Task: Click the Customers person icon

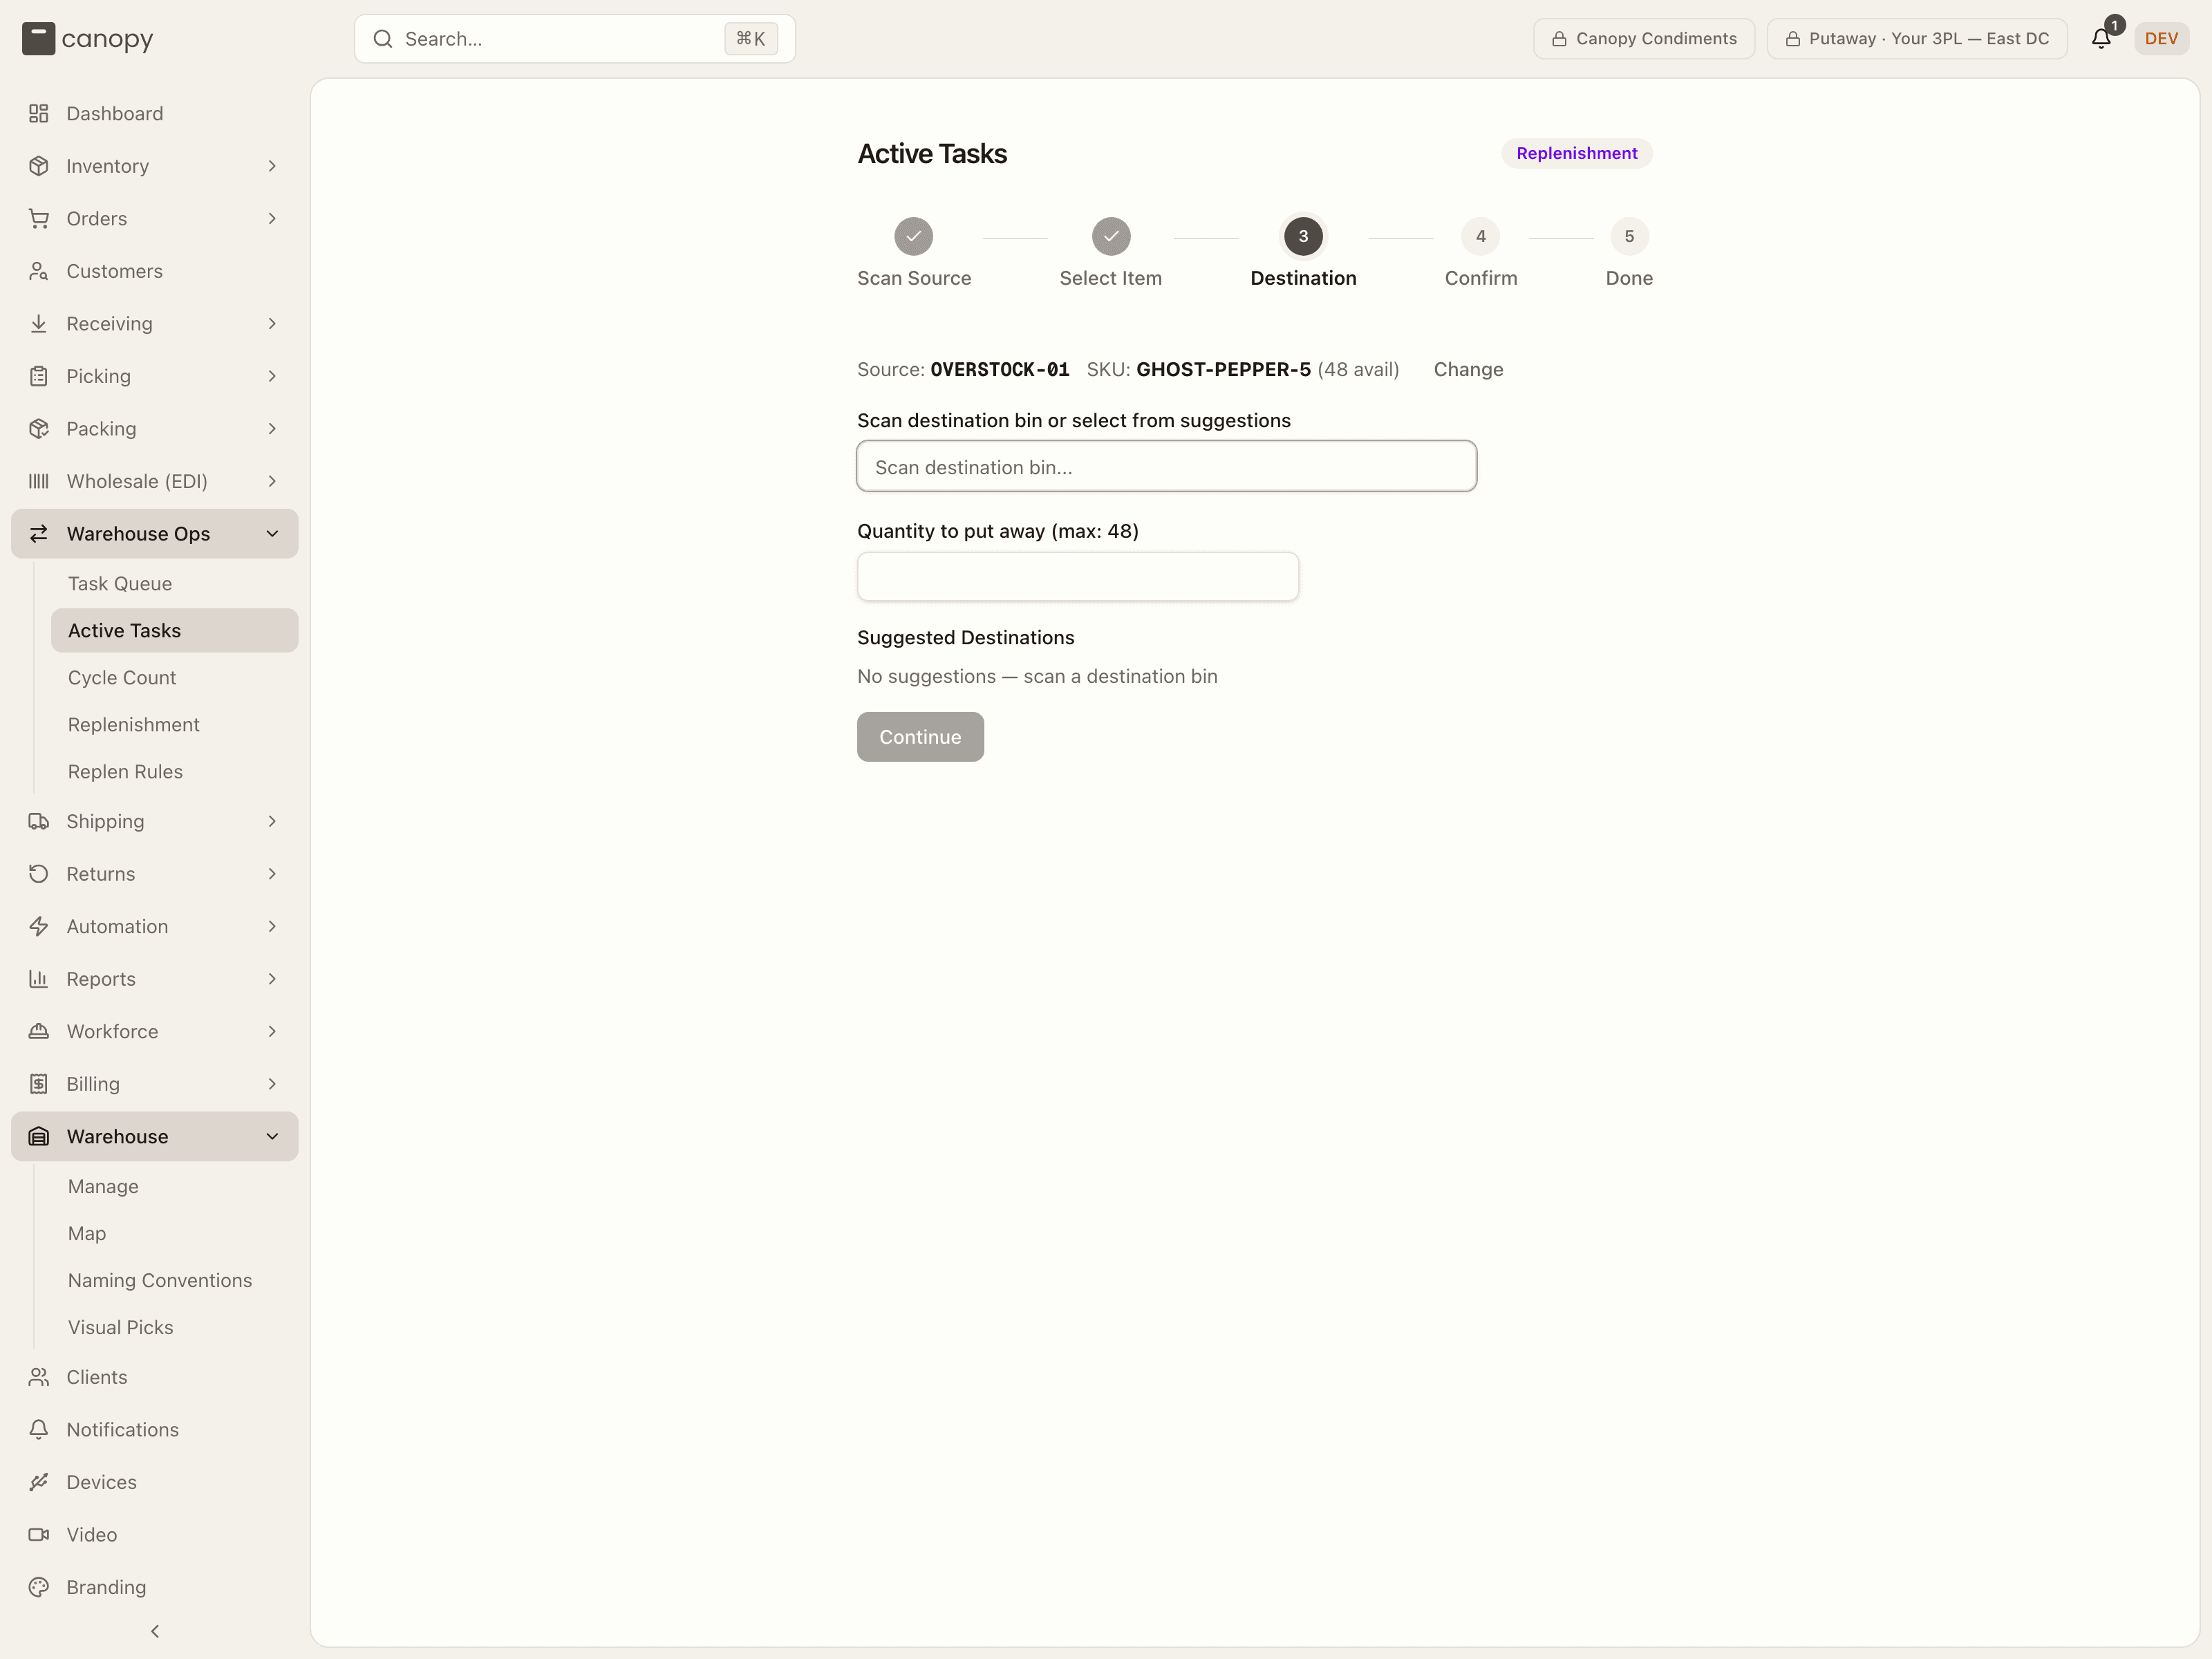Action: [39, 271]
